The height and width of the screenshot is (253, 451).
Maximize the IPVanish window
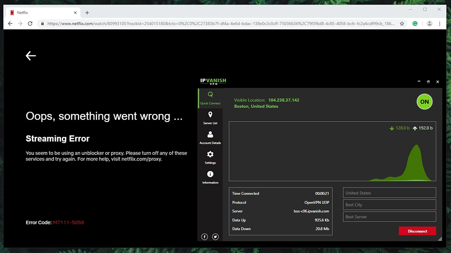click(428, 82)
